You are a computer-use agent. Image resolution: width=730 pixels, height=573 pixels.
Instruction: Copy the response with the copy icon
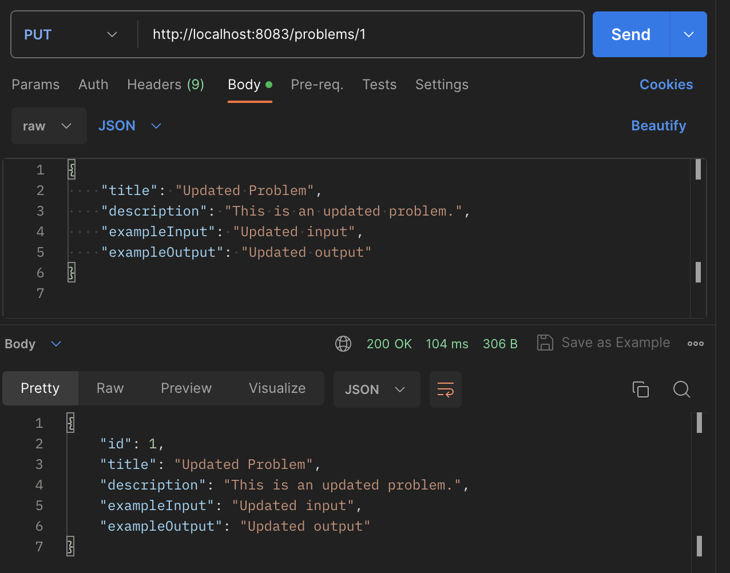641,389
